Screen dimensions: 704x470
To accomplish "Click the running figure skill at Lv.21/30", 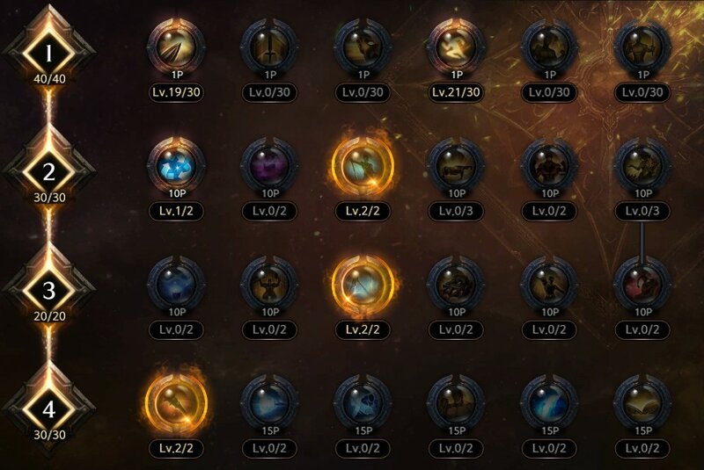I will point(456,47).
